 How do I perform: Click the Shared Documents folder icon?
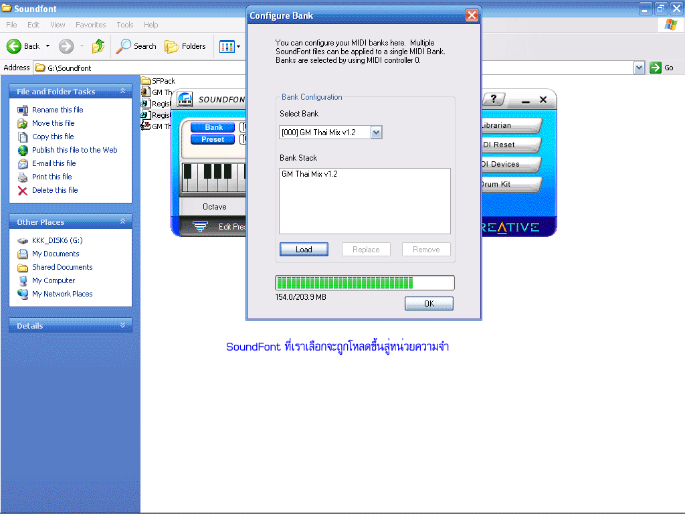(x=23, y=268)
